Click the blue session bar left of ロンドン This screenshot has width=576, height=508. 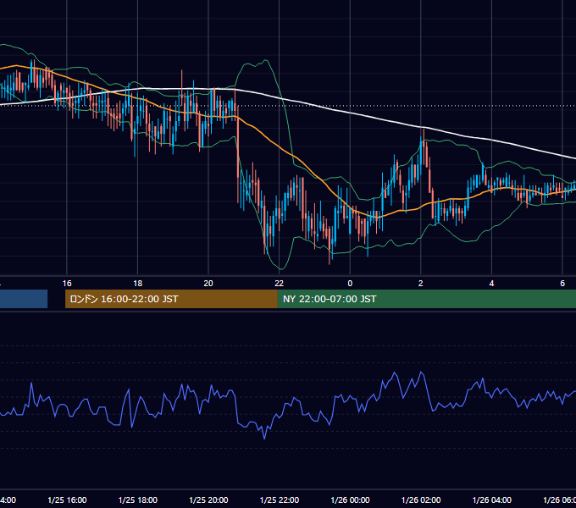[24, 299]
